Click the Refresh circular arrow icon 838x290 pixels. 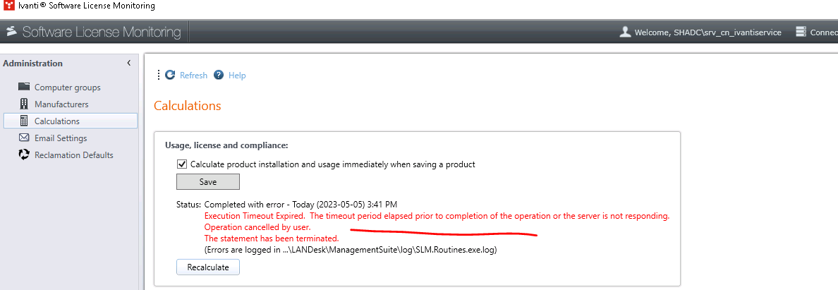(x=170, y=75)
